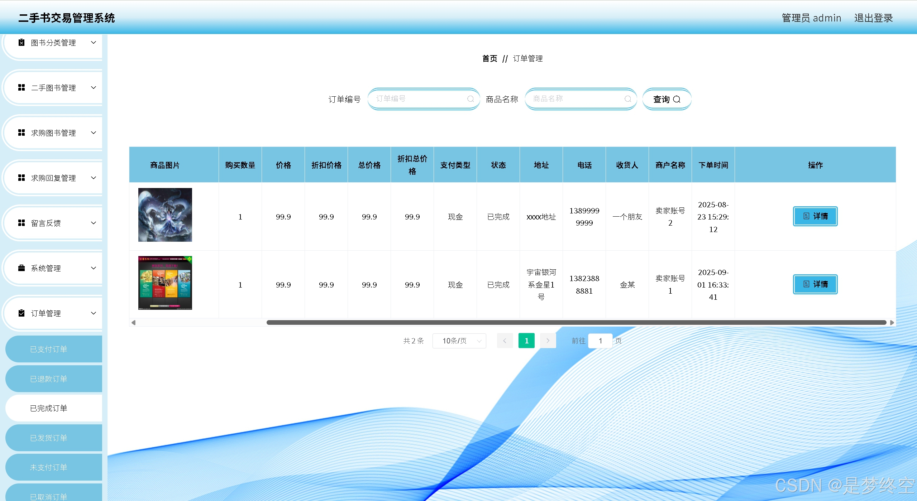Click the 2025-09-01 16:33:41 time cell

[713, 285]
